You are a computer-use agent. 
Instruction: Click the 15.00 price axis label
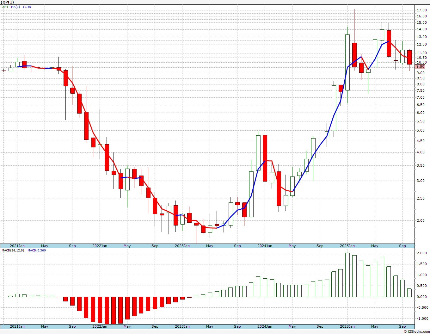(x=421, y=22)
